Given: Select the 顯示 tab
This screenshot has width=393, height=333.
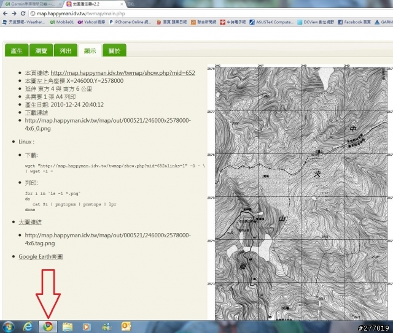Looking at the screenshot, I should click(x=90, y=50).
